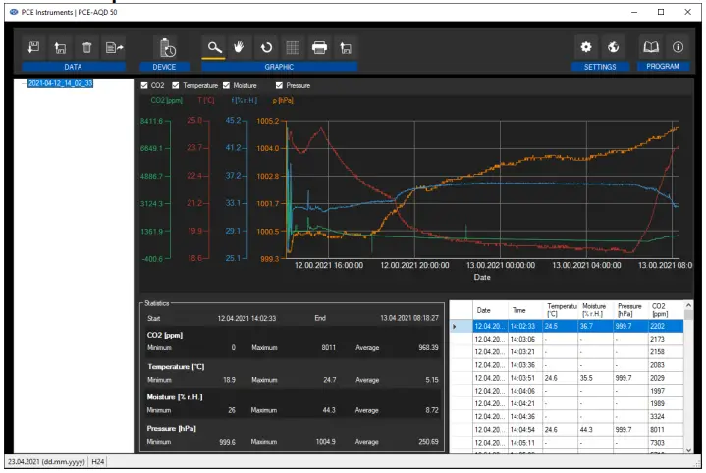This screenshot has width=706, height=473.
Task: Click the CO2 cell showing 3324
Action: pyautogui.click(x=666, y=417)
